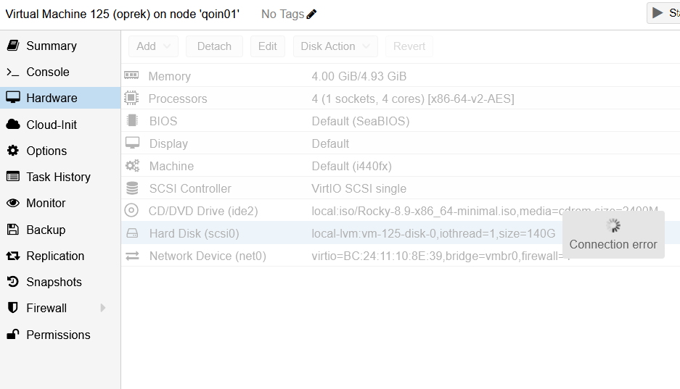Go to the Replication tab
The image size is (680, 389).
click(55, 256)
